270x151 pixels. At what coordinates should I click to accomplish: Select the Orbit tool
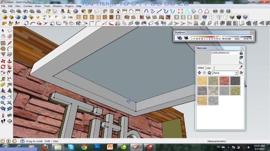point(3,97)
